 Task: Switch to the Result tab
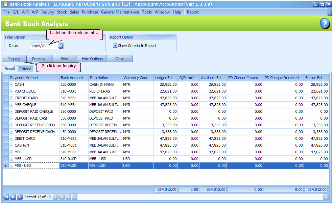click(10, 69)
